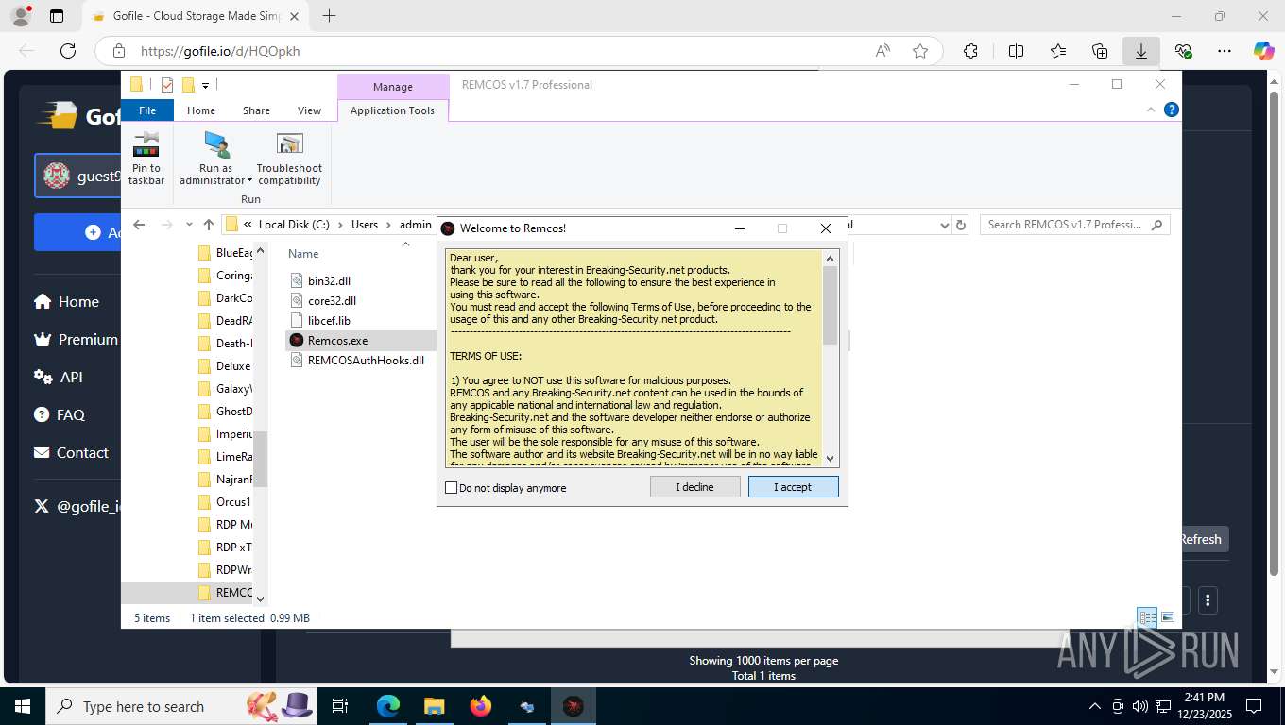Open Firefox from taskbar
1285x725 pixels.
tap(481, 706)
